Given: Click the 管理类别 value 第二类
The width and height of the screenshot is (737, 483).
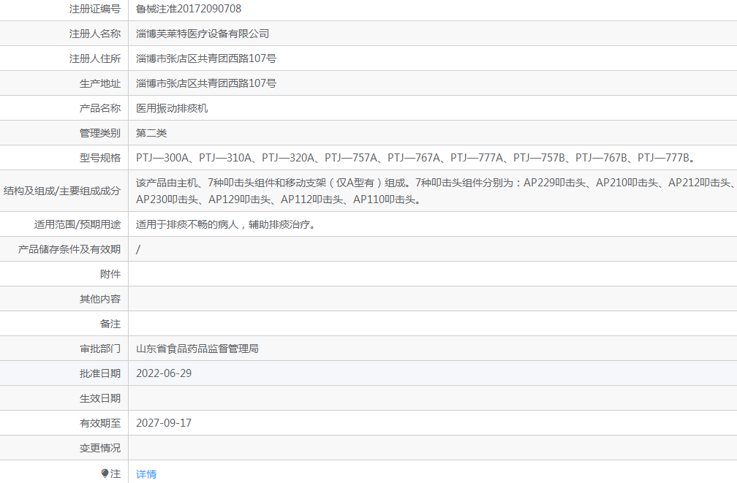Looking at the screenshot, I should coord(149,132).
